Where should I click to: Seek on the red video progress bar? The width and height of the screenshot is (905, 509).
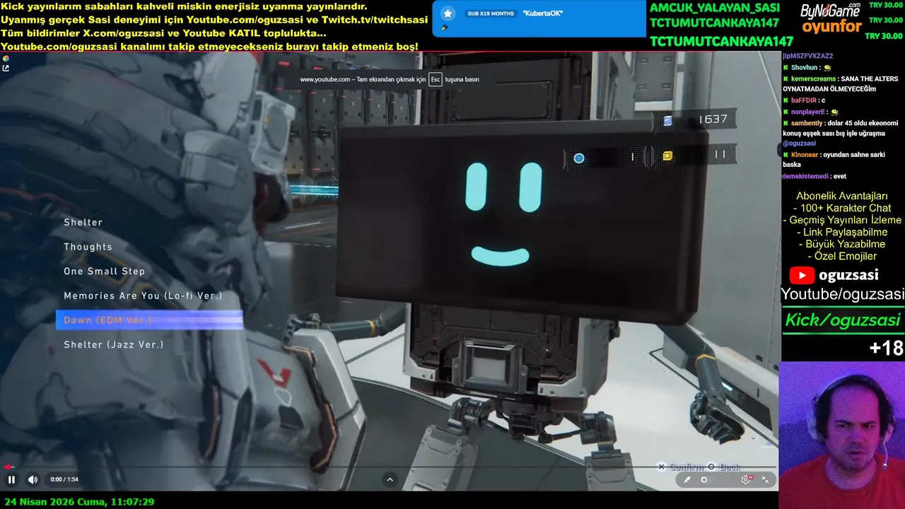pos(389,467)
